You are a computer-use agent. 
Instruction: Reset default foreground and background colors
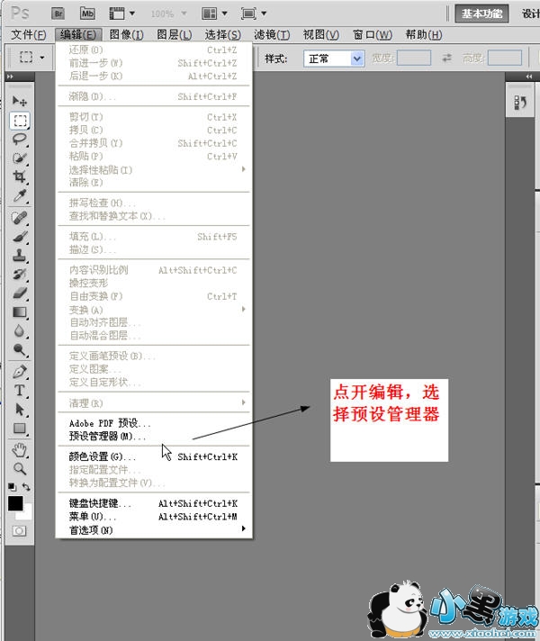pyautogui.click(x=13, y=486)
